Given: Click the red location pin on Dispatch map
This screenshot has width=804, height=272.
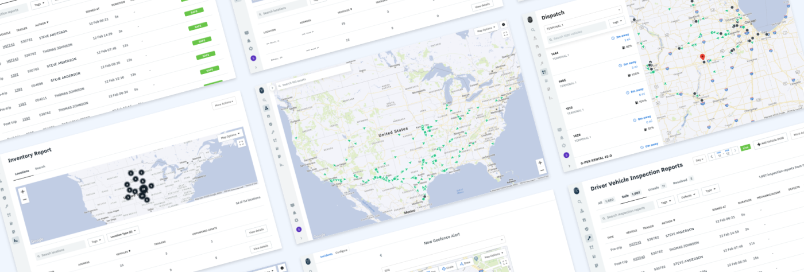Looking at the screenshot, I should [701, 57].
